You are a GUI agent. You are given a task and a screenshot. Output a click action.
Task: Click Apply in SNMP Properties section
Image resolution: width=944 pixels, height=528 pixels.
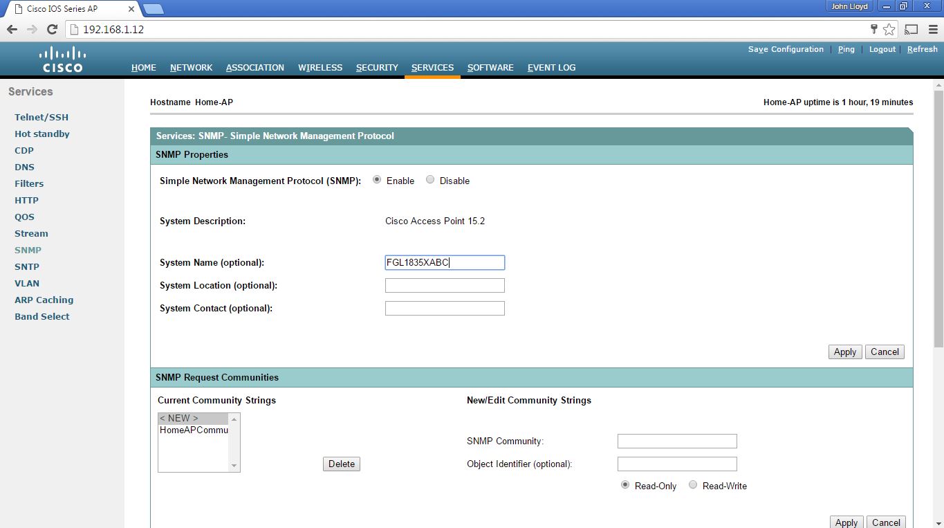pos(845,352)
